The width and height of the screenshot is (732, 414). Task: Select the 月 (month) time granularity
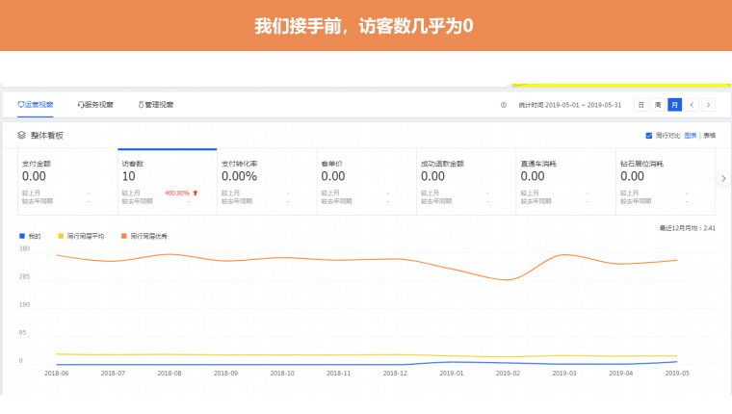pyautogui.click(x=674, y=105)
